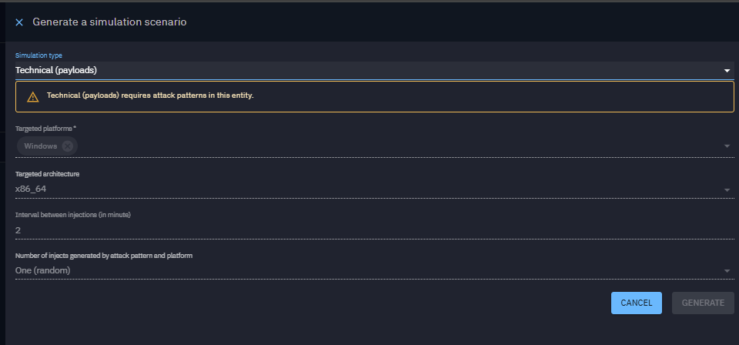The height and width of the screenshot is (345, 739).
Task: Open the number of injects dropdown arrow
Action: pos(726,271)
